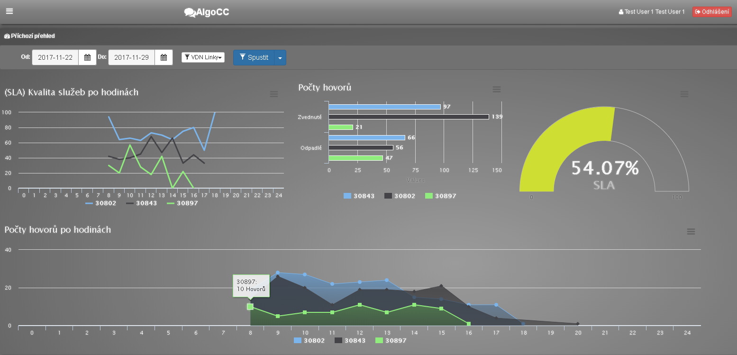
Task: Expand the VDN Linky filter dropdown
Action: pyautogui.click(x=203, y=57)
